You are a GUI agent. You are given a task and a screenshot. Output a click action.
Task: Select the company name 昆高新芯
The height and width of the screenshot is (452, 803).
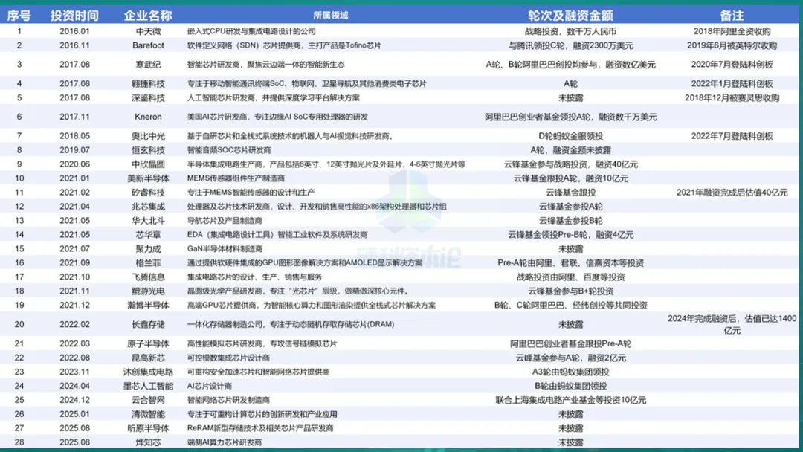(148, 358)
